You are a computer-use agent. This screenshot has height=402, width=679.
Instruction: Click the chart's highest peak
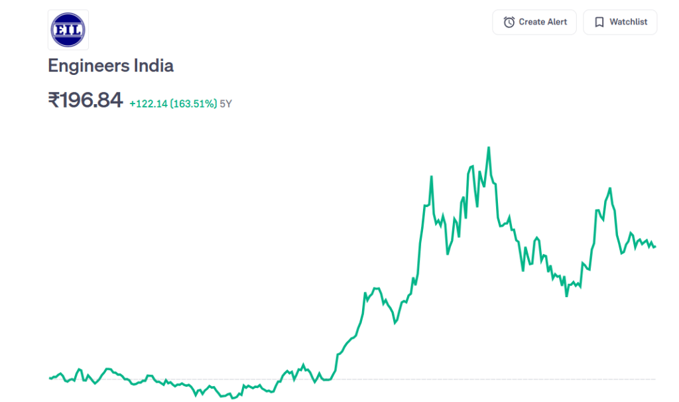coord(489,148)
